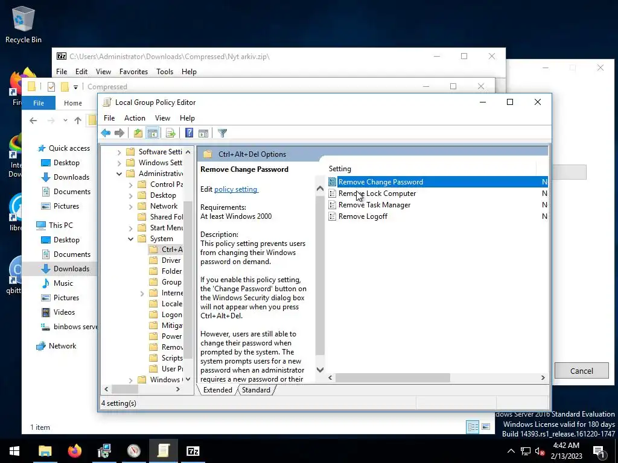Image resolution: width=618 pixels, height=463 pixels.
Task: Open Windows Start button
Action: coord(14,451)
